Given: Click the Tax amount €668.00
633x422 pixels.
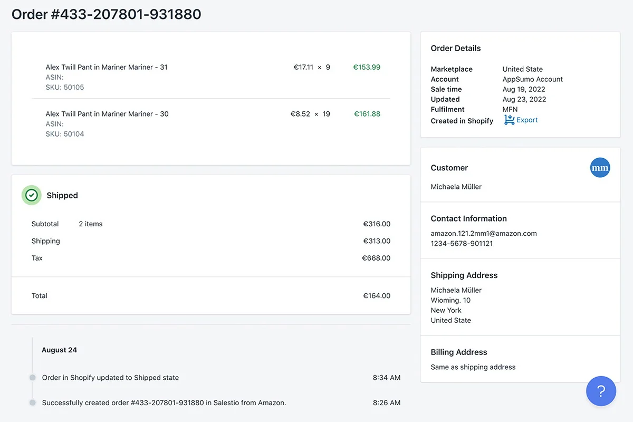Looking at the screenshot, I should [376, 258].
